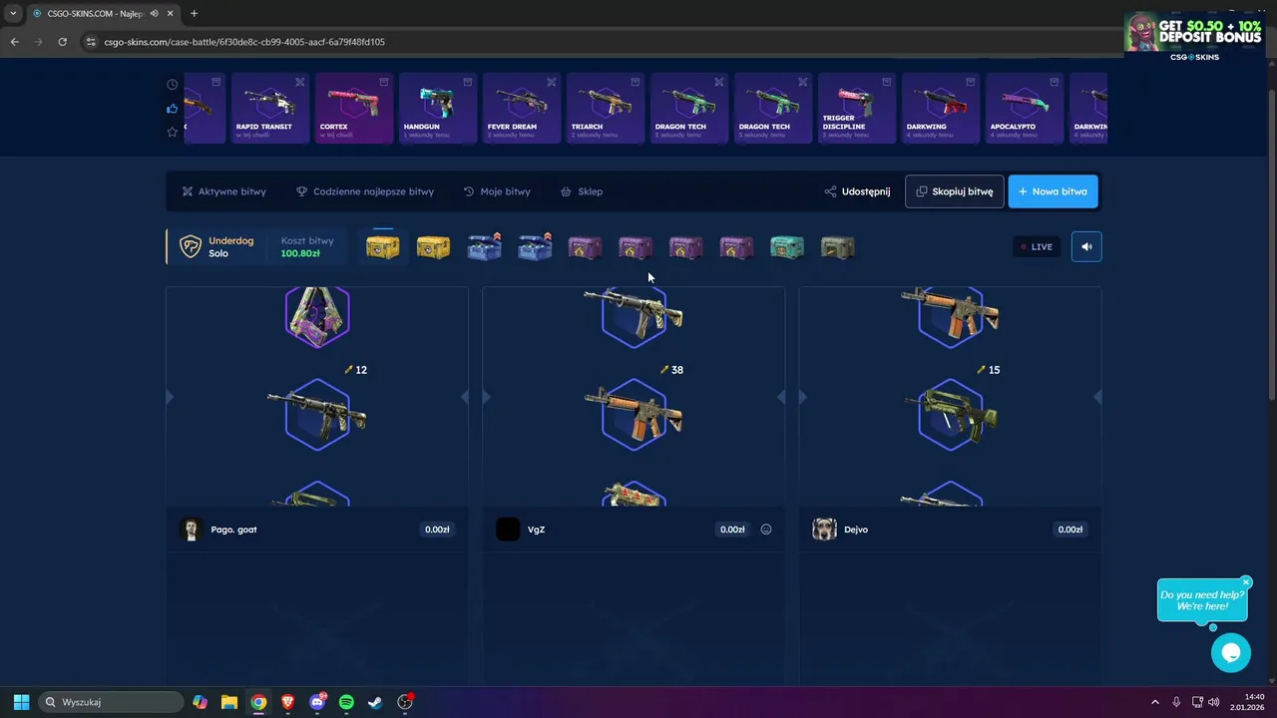Click the battle cost 100.80zł

[x=300, y=253]
